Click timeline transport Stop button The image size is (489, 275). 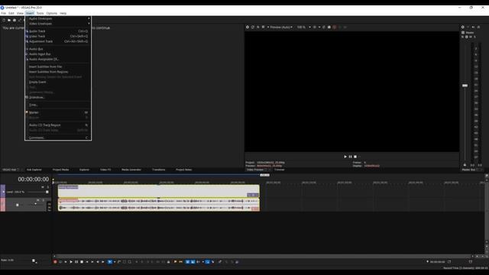click(82, 262)
